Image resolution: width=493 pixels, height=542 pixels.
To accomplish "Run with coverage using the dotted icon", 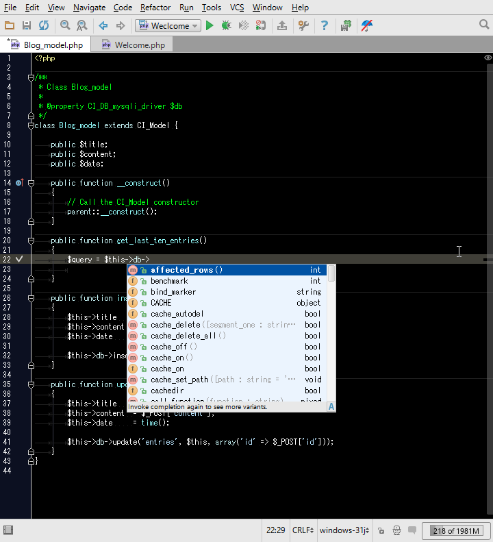I will [x=244, y=25].
